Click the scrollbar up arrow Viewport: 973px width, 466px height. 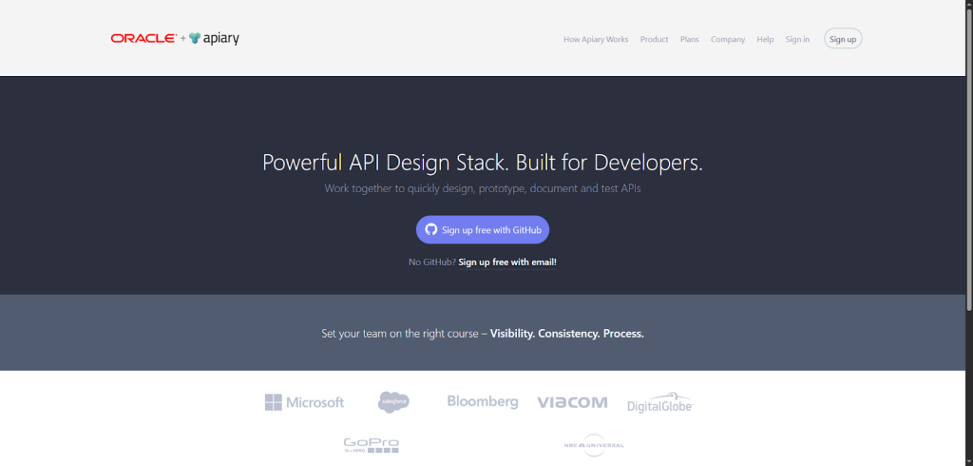point(967,5)
